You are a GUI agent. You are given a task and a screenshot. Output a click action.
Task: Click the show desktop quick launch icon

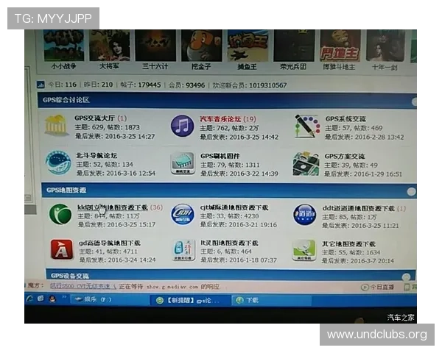(41, 299)
